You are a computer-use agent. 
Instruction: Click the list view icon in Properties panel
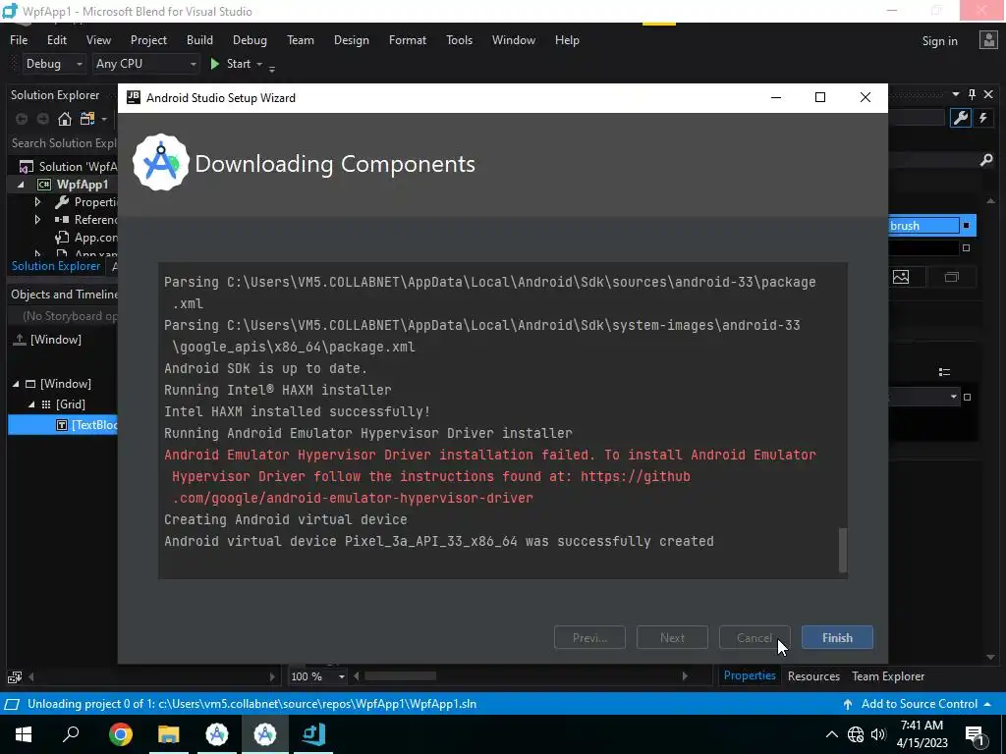tap(944, 372)
